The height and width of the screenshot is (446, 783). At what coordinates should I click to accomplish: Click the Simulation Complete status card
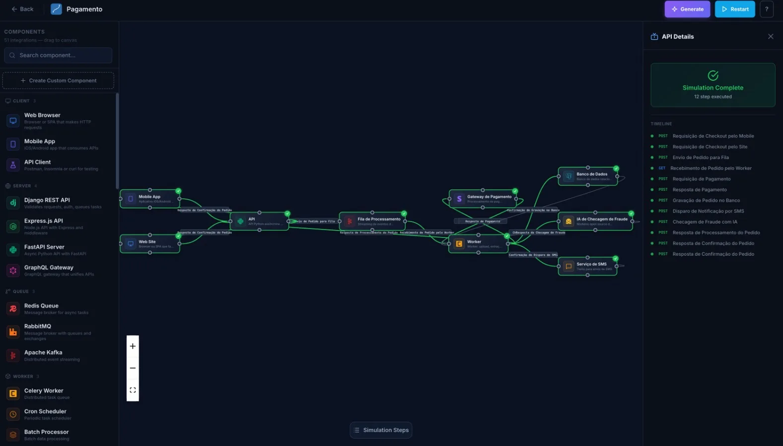pyautogui.click(x=713, y=85)
